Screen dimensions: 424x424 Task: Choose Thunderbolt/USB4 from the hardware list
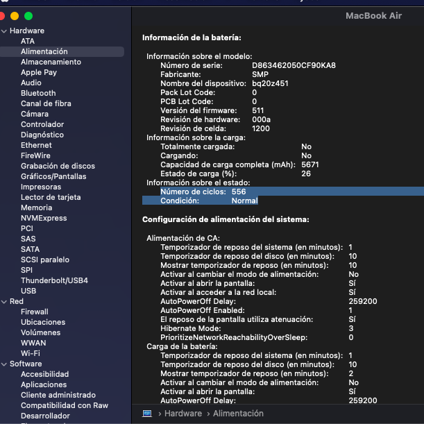coord(54,280)
